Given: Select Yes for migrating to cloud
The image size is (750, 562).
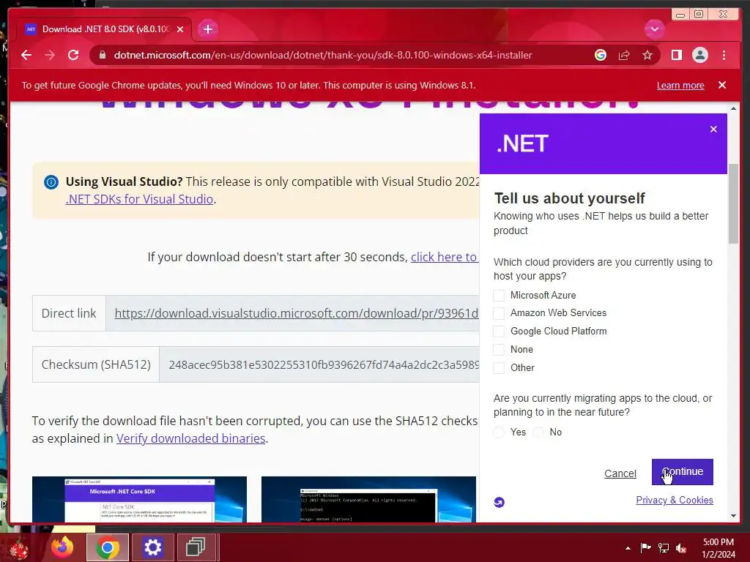Looking at the screenshot, I should click(499, 432).
